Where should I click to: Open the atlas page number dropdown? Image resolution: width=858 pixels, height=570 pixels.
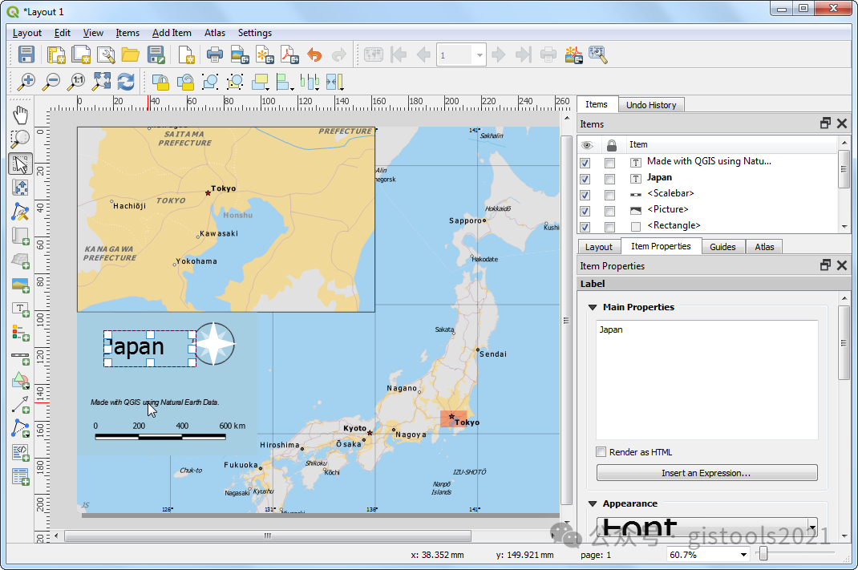tap(480, 55)
